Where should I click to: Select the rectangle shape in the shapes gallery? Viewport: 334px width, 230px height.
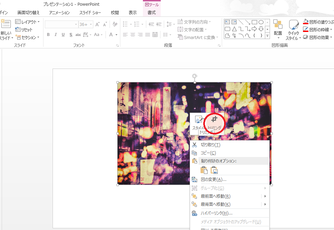pos(254,22)
